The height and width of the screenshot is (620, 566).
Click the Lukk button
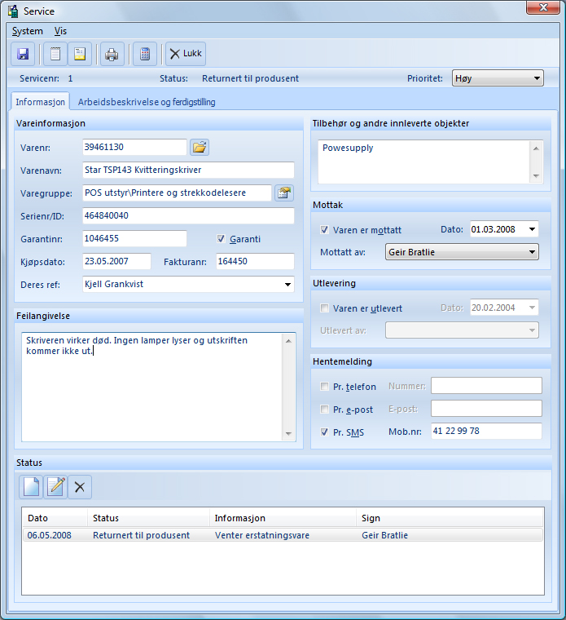[186, 54]
